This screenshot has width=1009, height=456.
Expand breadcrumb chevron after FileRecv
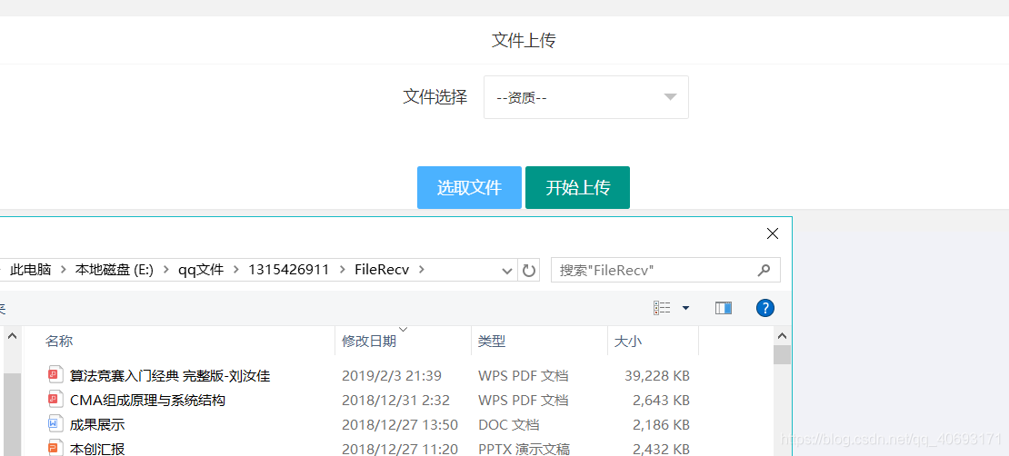(x=422, y=270)
